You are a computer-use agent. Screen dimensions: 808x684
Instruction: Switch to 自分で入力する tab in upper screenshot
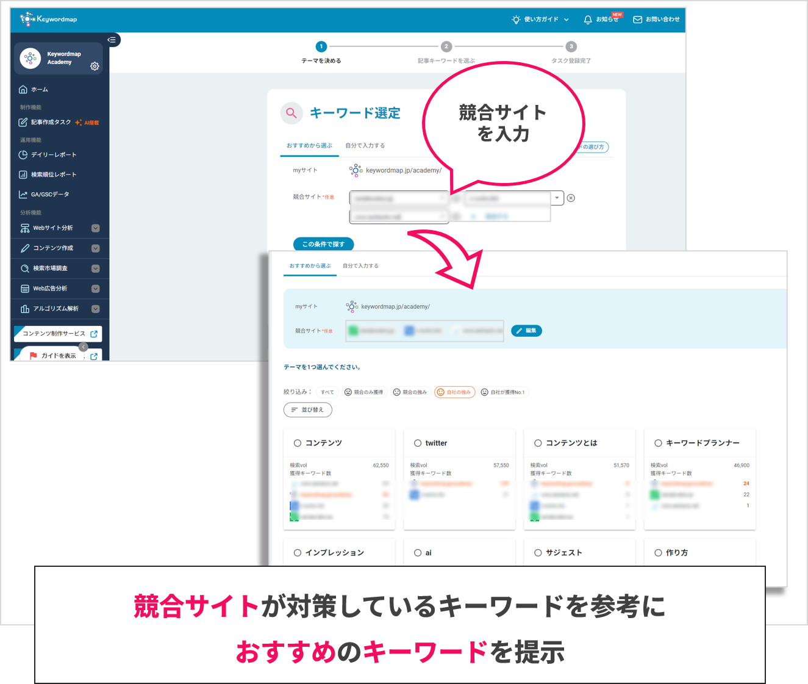click(365, 146)
